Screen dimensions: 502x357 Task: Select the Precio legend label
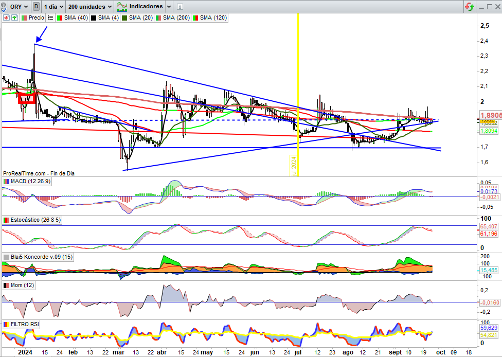tap(36, 17)
